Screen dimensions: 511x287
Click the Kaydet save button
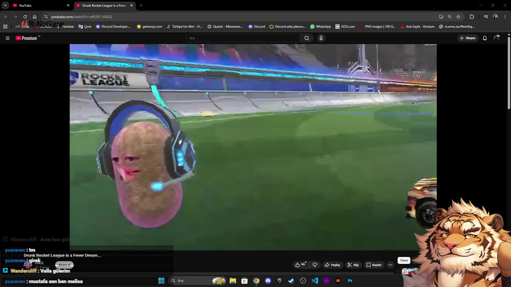(374, 265)
